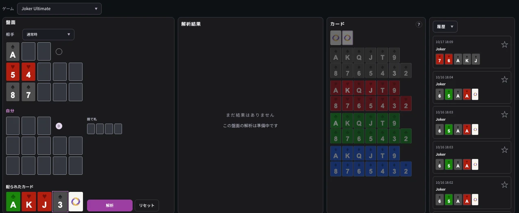Screen dimensions: 519x213
Task: Open the 10/16 18:04 Joker history entry
Action: coord(472,87)
